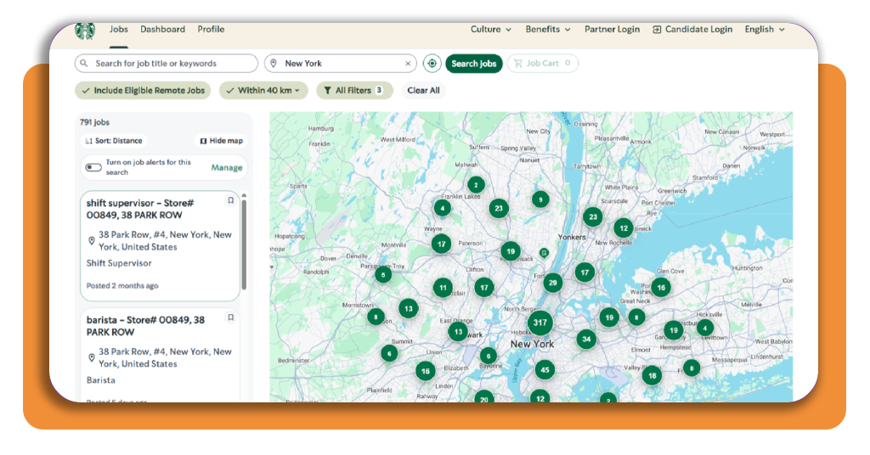Toggle job alerts for this search
The height and width of the screenshot is (455, 870).
tap(93, 167)
